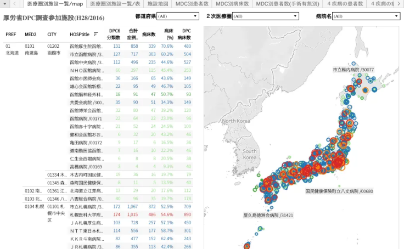Go to previous tabs arrow
404x249 pixels.
[15, 4]
